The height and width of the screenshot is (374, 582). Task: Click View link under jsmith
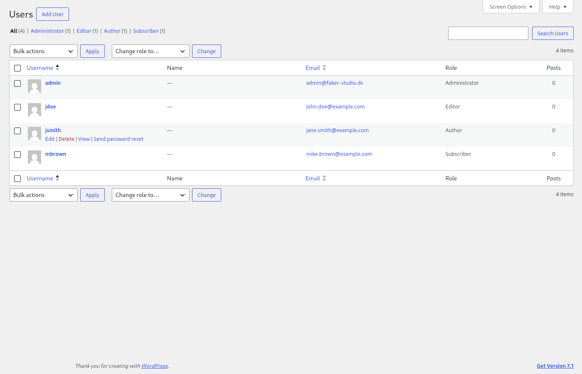click(x=84, y=139)
